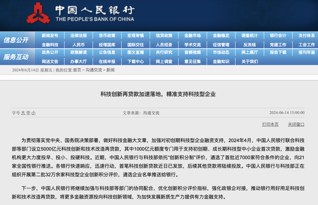318x205 pixels.
Task: Open the 金融科技 menu item
Action: pos(51,44)
